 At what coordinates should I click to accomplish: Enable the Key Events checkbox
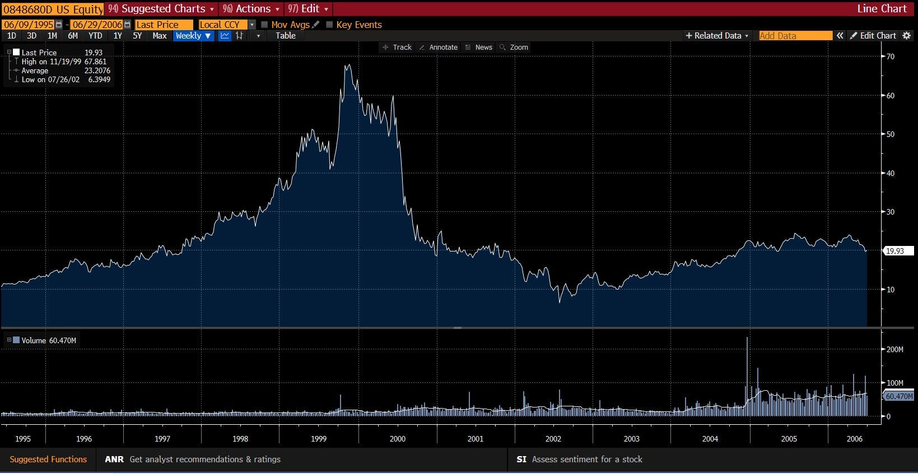329,25
